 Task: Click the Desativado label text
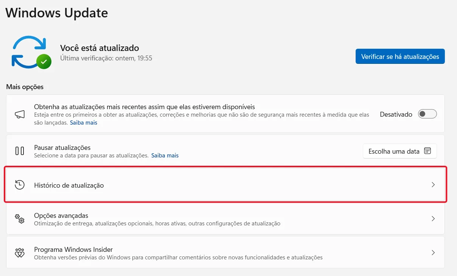point(396,114)
